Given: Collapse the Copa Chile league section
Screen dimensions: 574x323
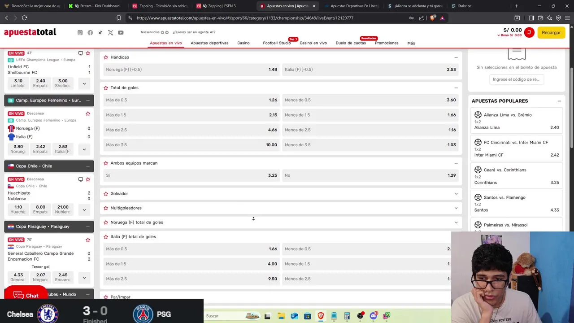Looking at the screenshot, I should (x=88, y=166).
